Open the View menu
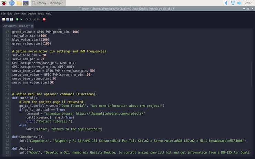 pyautogui.click(x=17, y=14)
